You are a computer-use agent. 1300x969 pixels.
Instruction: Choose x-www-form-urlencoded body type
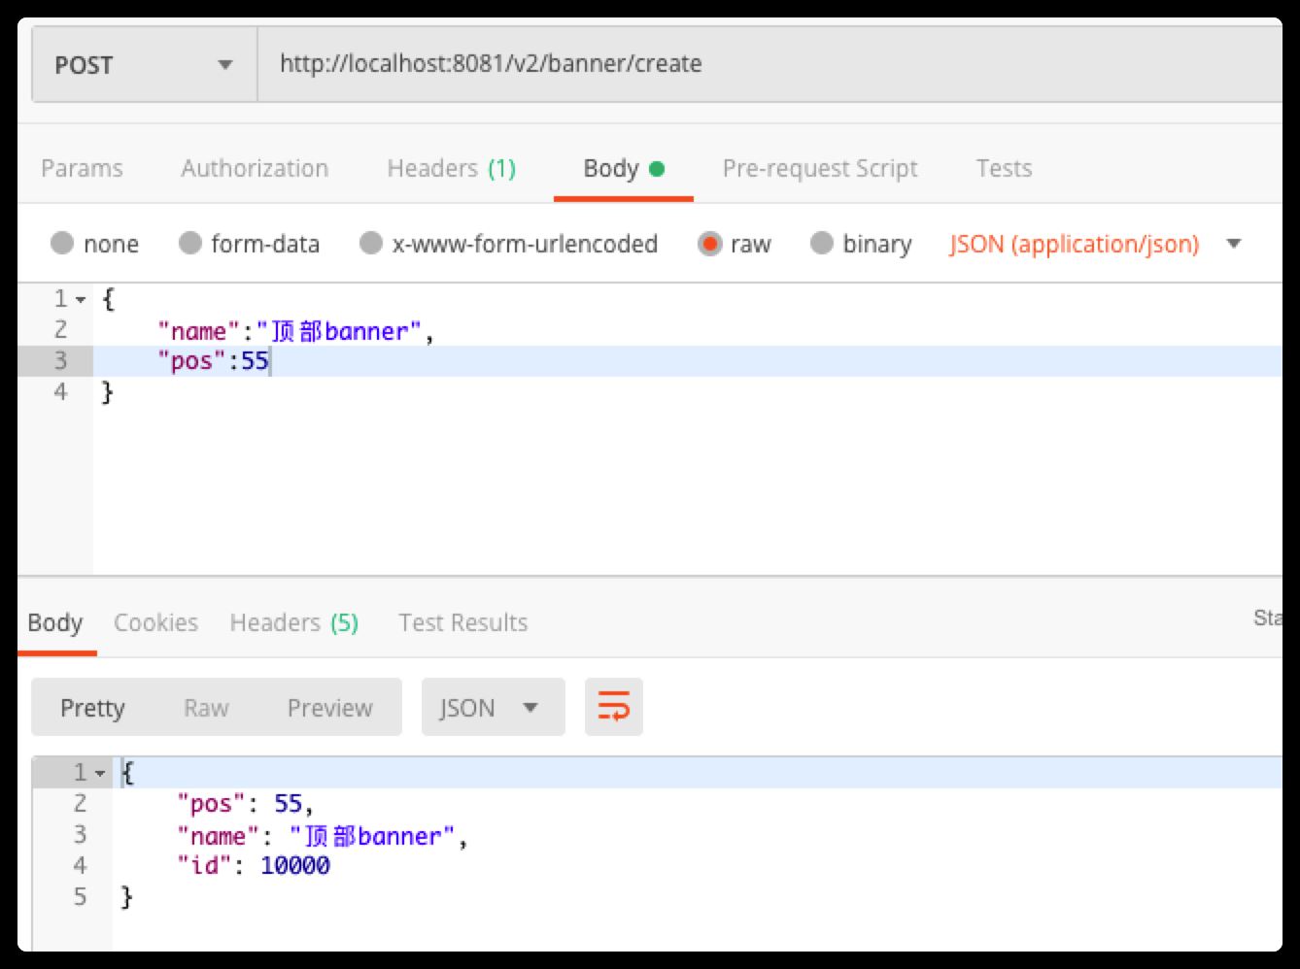[371, 243]
